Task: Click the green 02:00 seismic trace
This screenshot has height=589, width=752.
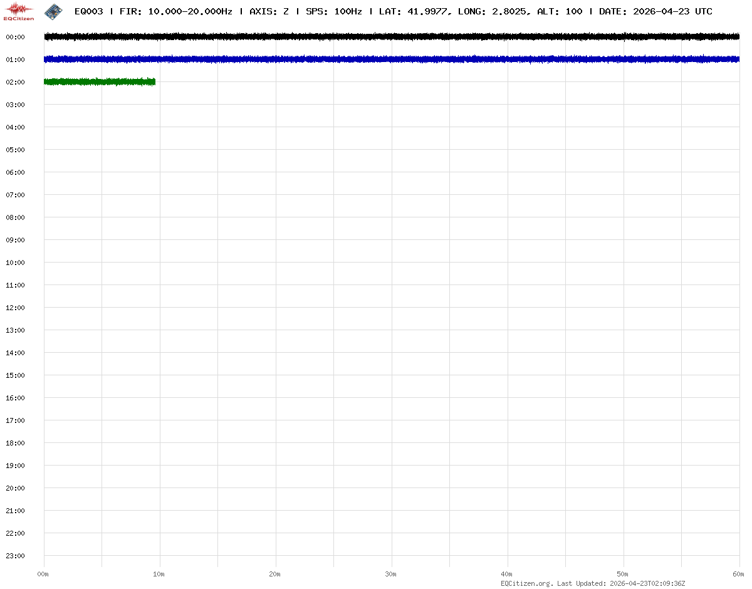Action: click(x=99, y=81)
